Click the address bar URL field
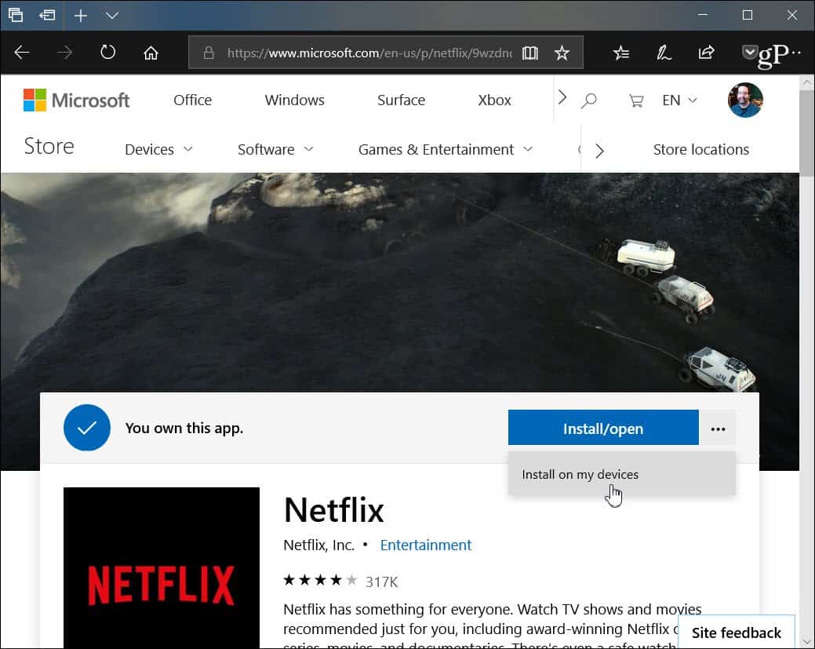The width and height of the screenshot is (815, 649). pos(369,53)
